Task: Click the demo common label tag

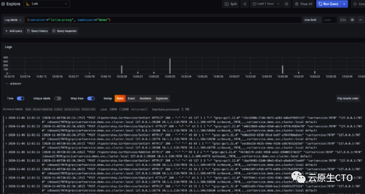Action: coord(28,109)
